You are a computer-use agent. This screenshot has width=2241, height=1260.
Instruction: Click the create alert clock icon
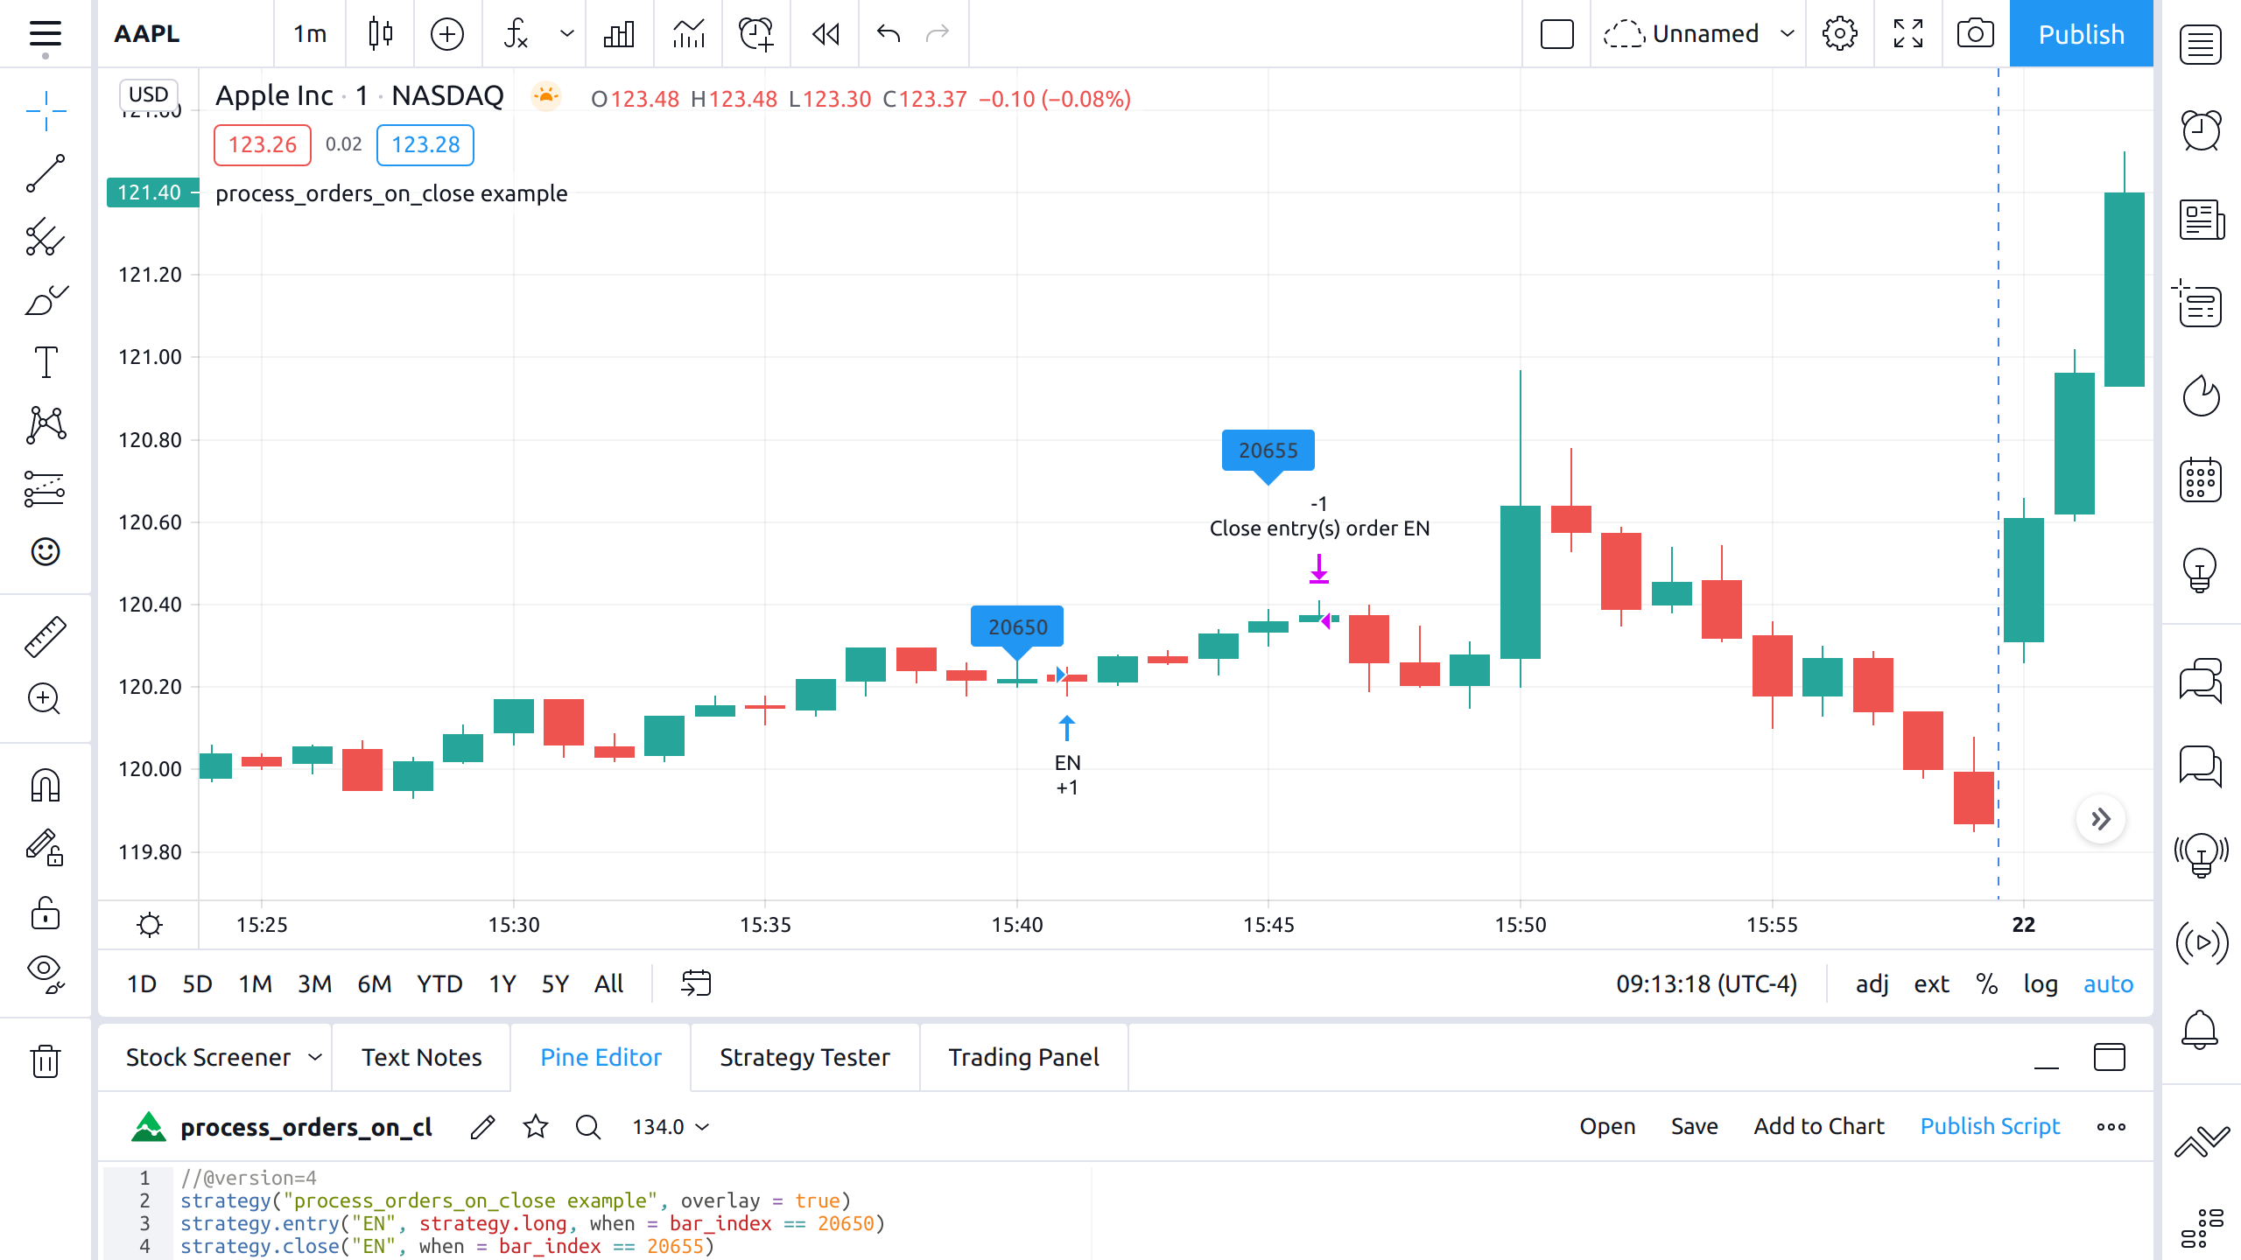coord(755,34)
